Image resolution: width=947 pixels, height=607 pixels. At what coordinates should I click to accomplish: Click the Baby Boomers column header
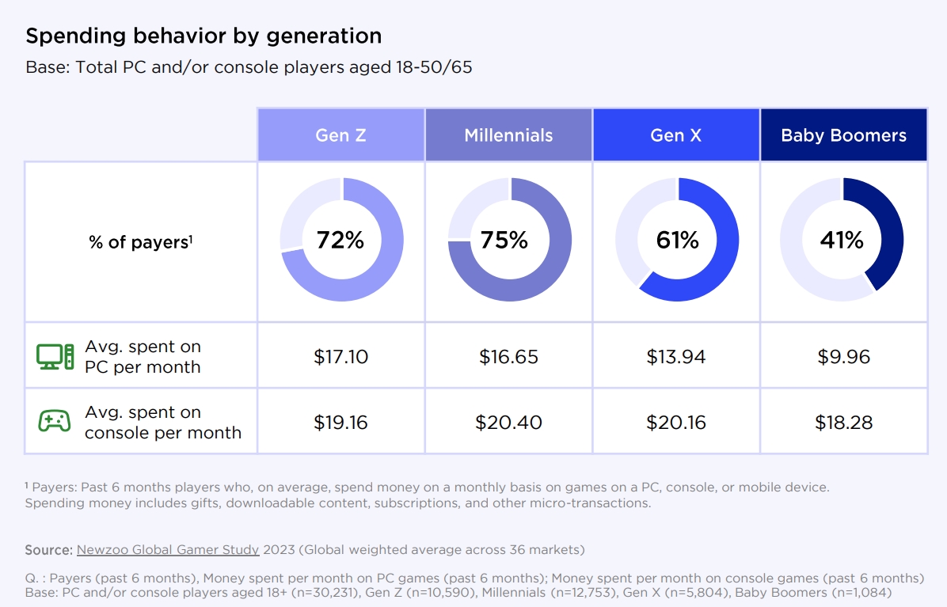coord(844,135)
